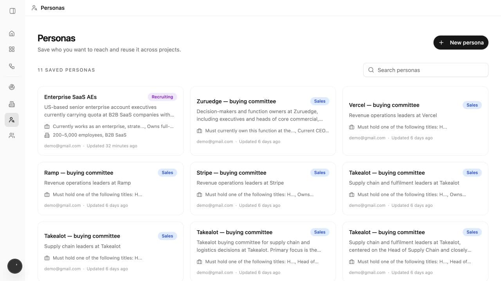Select the highlighted Personas icon in the sidebar

tap(12, 120)
